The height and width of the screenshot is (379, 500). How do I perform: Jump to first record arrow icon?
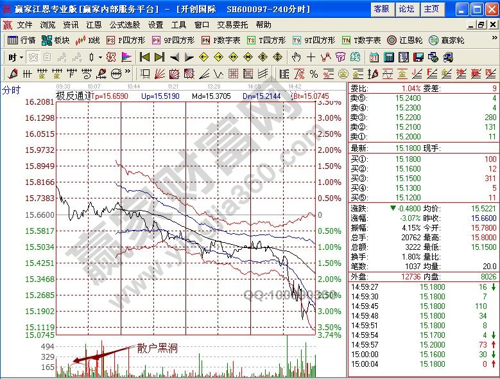pos(144,57)
